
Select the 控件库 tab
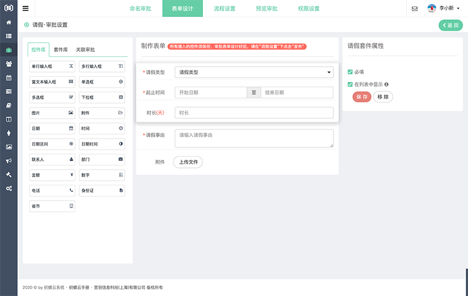click(39, 50)
